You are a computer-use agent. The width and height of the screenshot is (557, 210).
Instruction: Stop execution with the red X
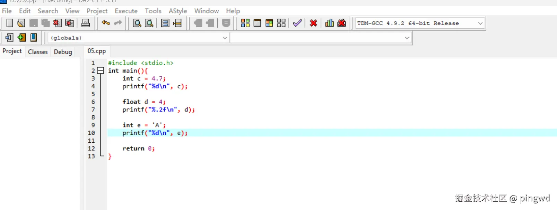point(313,23)
